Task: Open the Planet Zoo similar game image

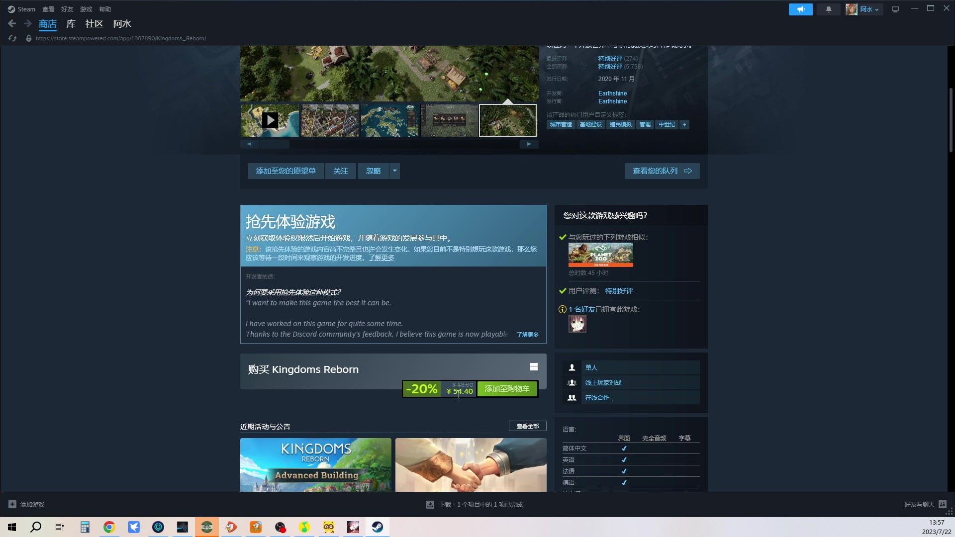Action: (x=600, y=255)
